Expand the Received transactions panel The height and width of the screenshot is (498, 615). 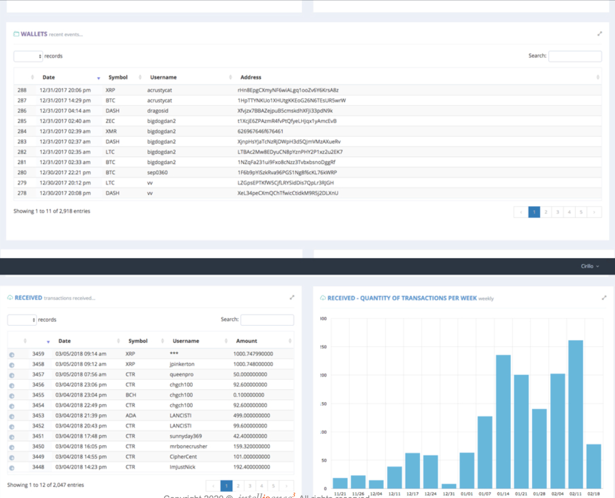[292, 297]
